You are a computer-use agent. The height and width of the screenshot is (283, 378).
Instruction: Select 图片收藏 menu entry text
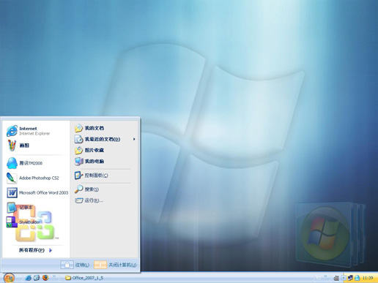pos(94,150)
